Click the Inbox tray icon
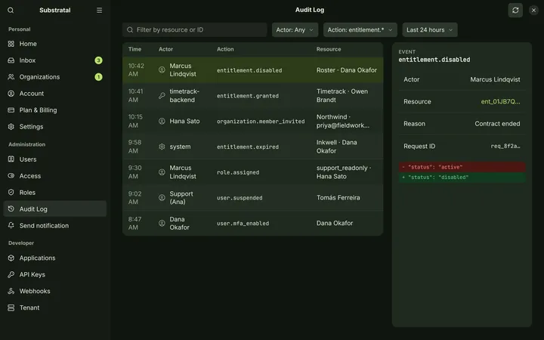Image resolution: width=544 pixels, height=340 pixels. click(11, 60)
